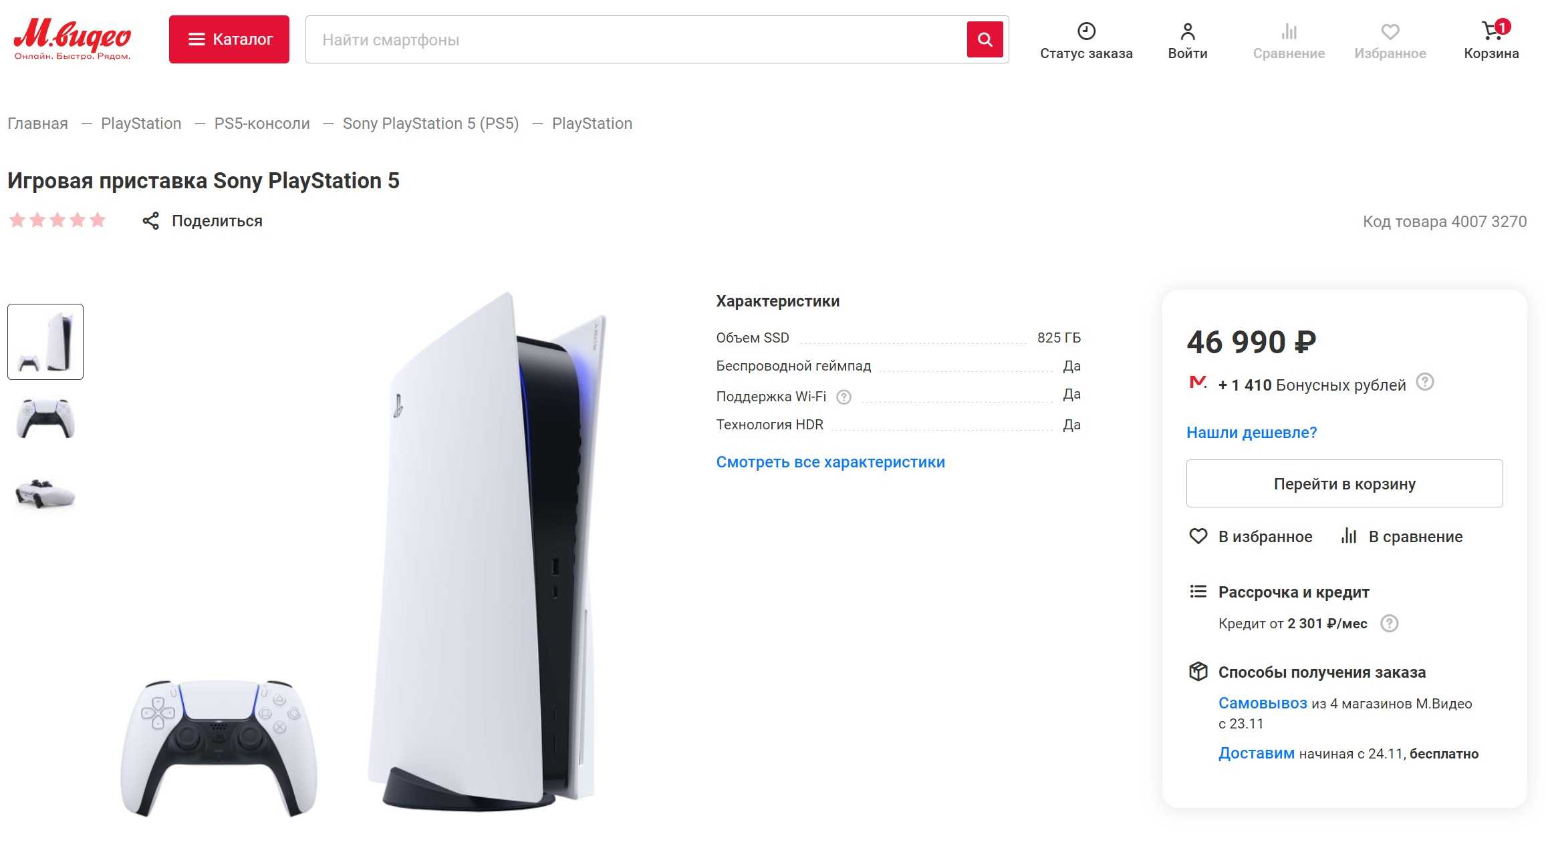
Task: Click the Беспроводной геймпад row label
Action: tap(793, 366)
